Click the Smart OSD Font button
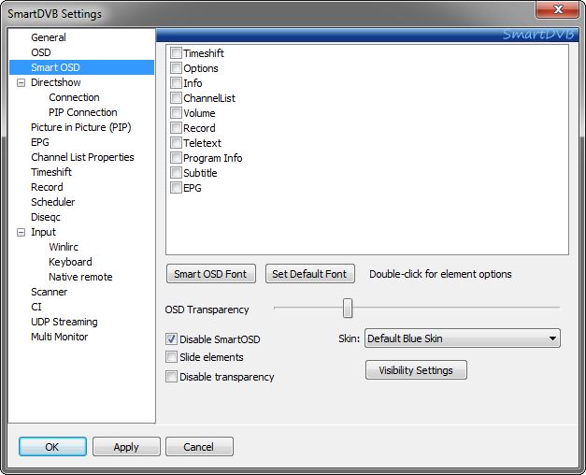Image resolution: width=586 pixels, height=475 pixels. (x=211, y=274)
